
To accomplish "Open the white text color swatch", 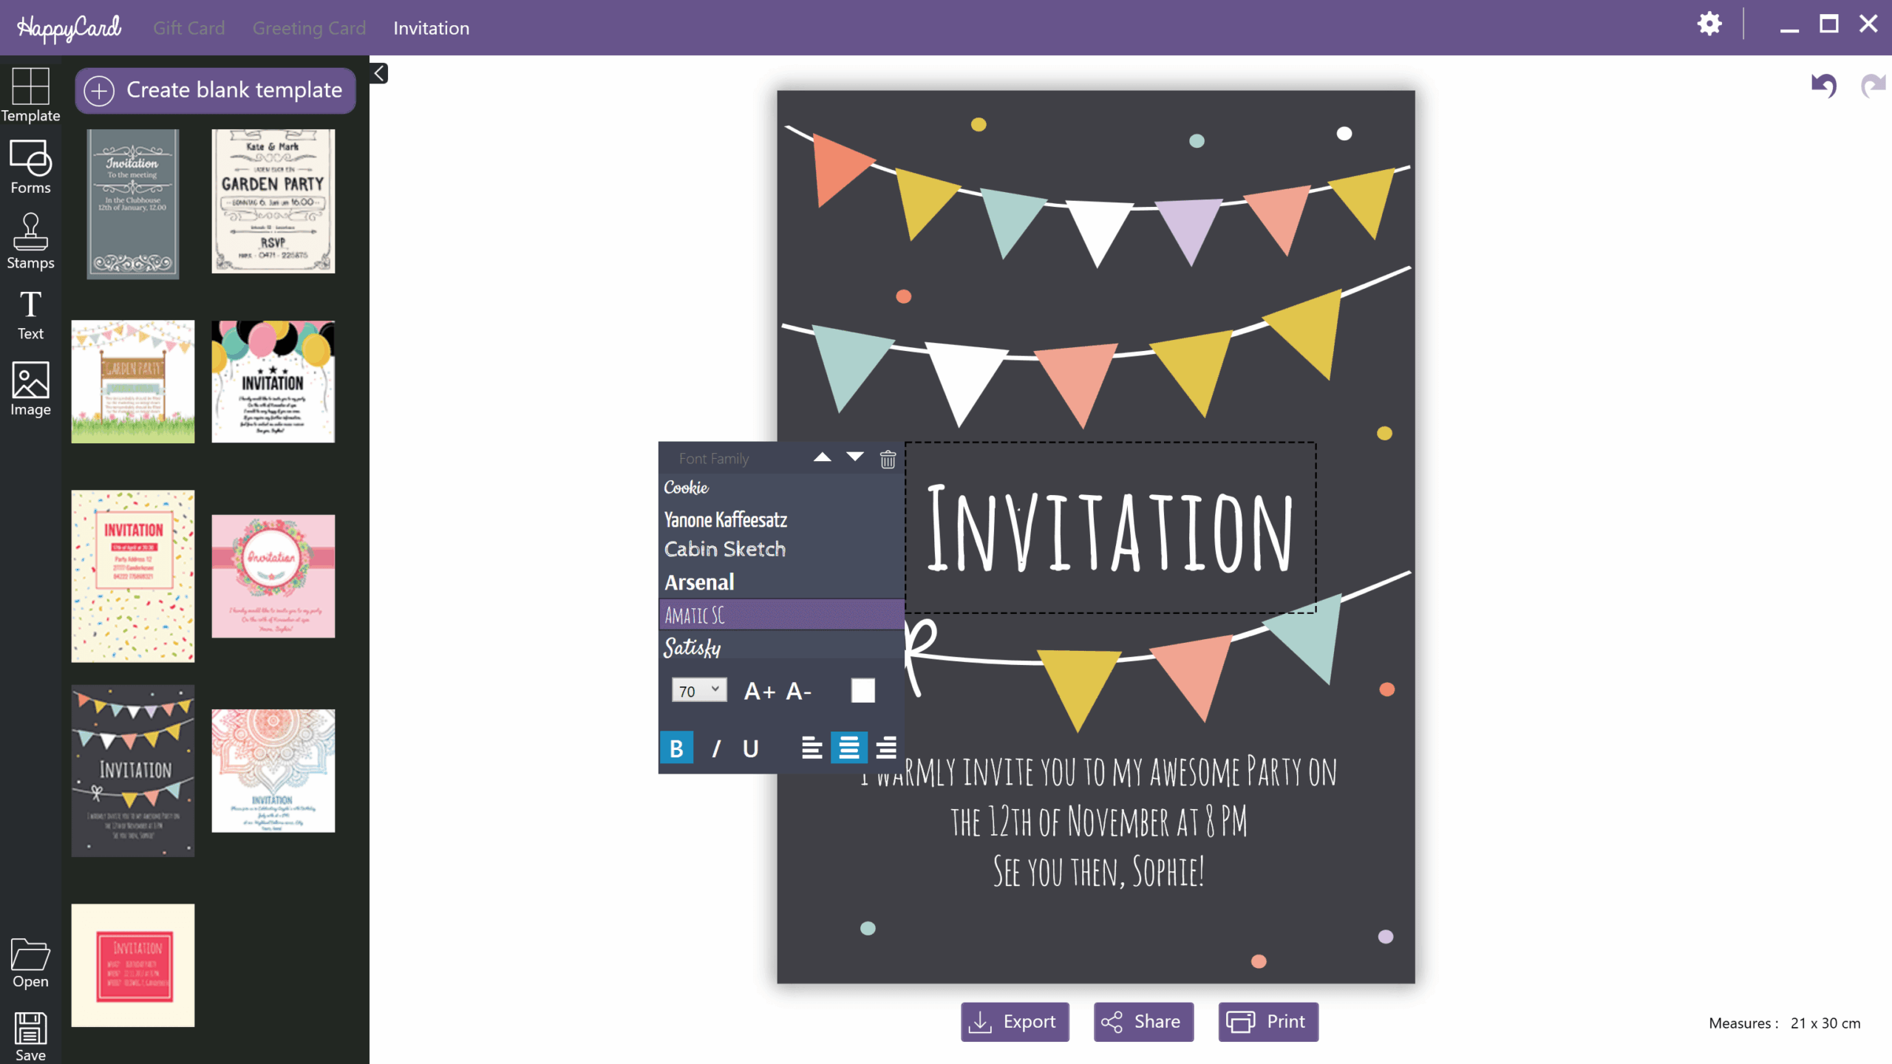I will tap(862, 690).
